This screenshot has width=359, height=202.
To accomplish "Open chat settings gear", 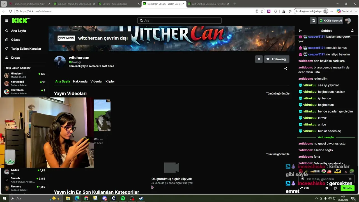I will [x=327, y=188].
